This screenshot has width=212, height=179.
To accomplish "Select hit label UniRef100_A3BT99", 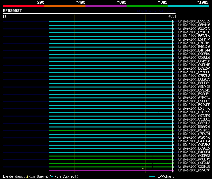I will coord(194,112).
